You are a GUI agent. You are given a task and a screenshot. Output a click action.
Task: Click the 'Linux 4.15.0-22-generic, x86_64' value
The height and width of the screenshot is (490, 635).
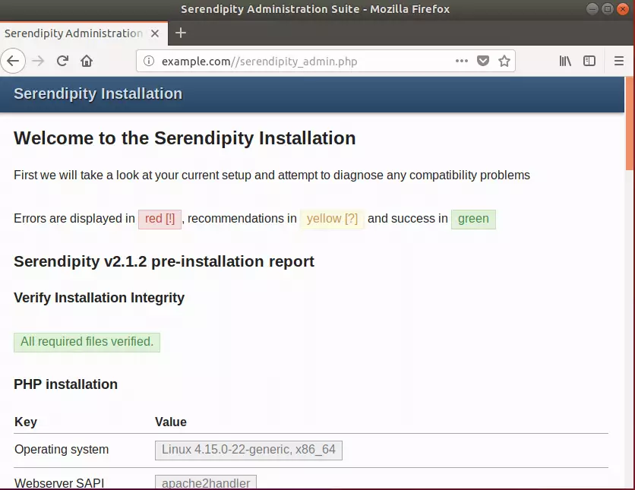(x=248, y=450)
